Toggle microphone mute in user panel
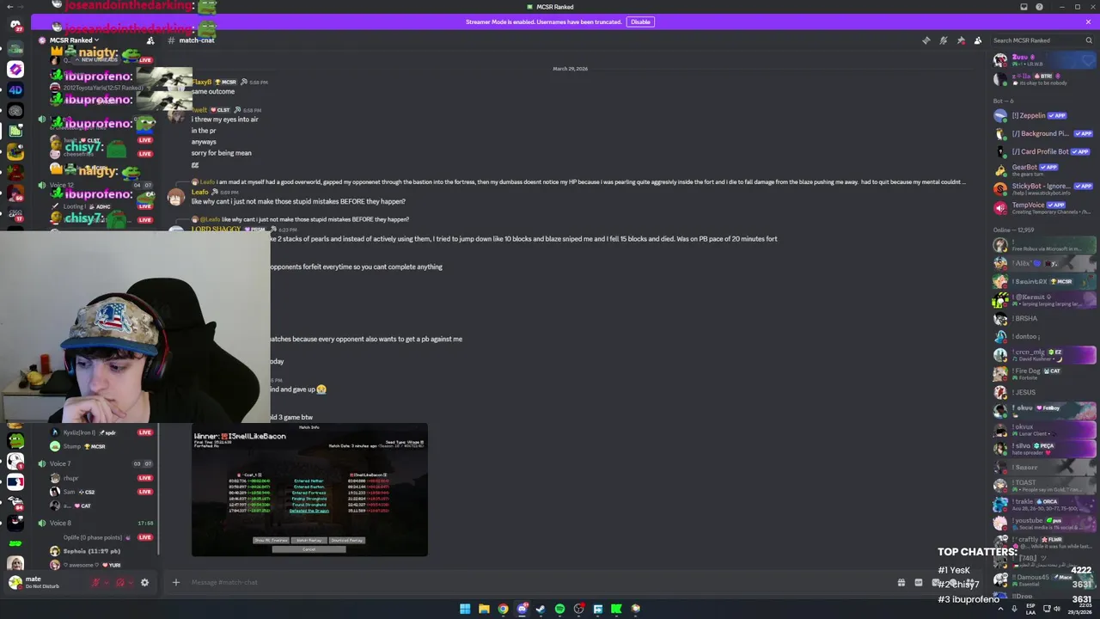Image resolution: width=1100 pixels, height=619 pixels. coord(95,583)
